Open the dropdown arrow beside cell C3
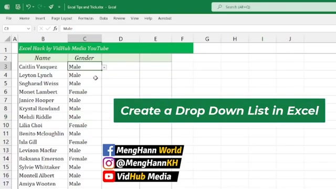 pos(104,67)
